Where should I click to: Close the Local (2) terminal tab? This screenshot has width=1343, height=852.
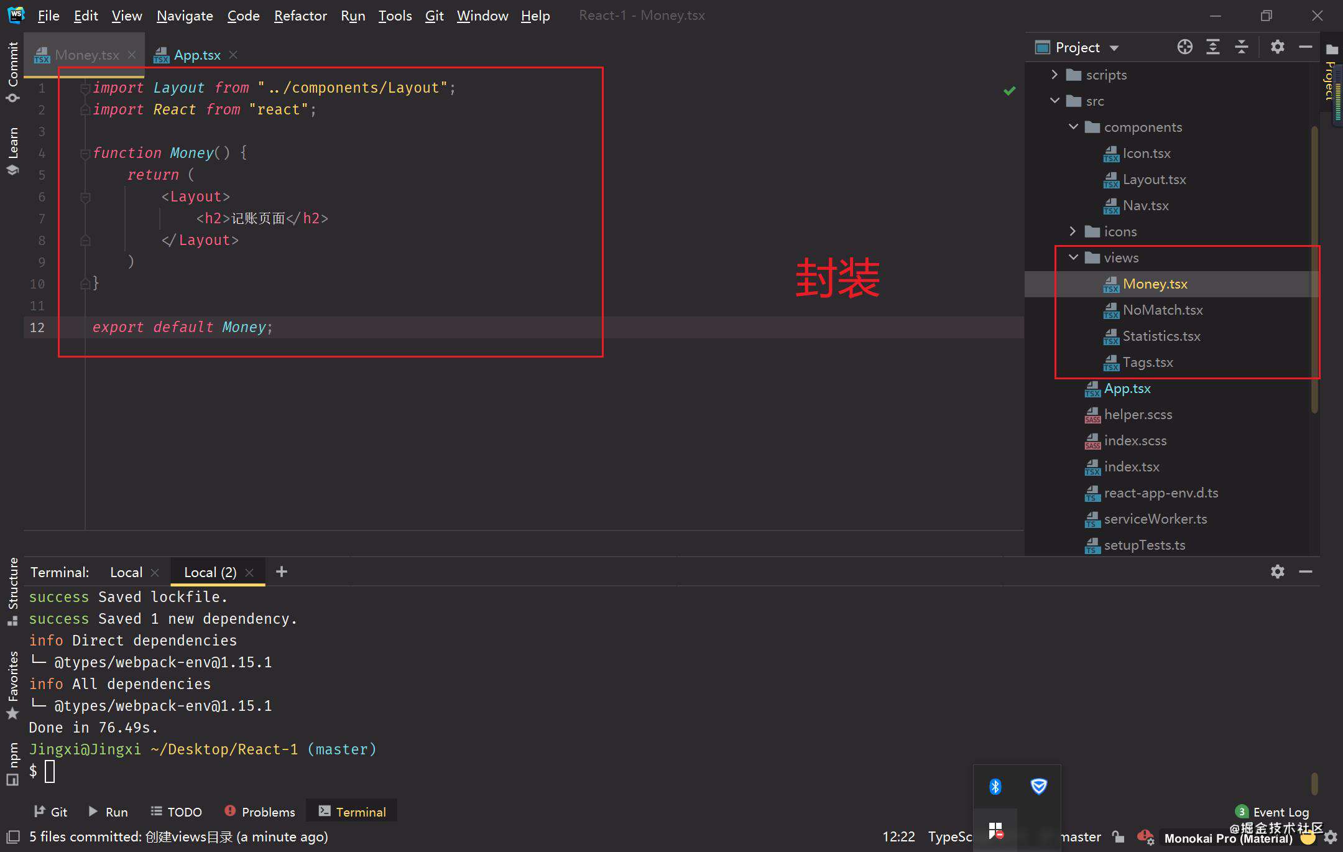pyautogui.click(x=249, y=572)
